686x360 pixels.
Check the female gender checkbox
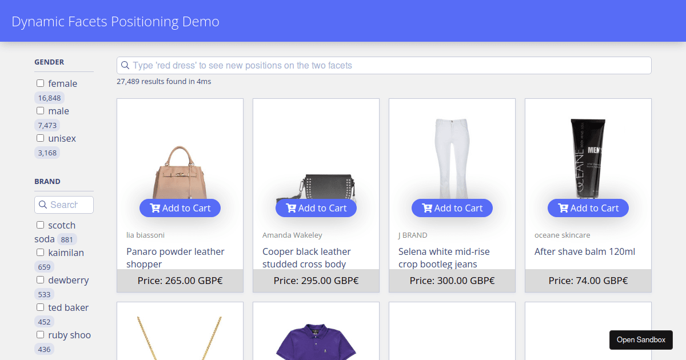(40, 83)
